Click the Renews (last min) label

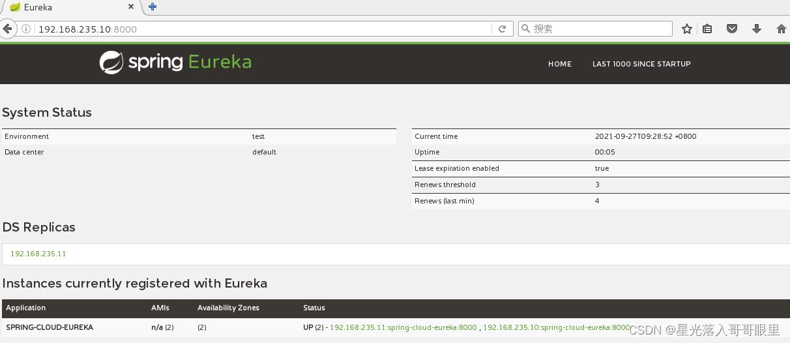click(445, 201)
